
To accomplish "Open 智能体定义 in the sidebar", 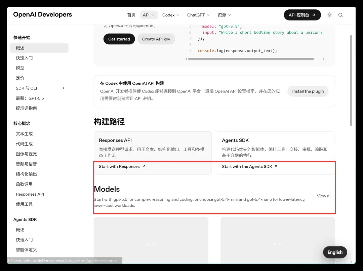I will (x=26, y=250).
